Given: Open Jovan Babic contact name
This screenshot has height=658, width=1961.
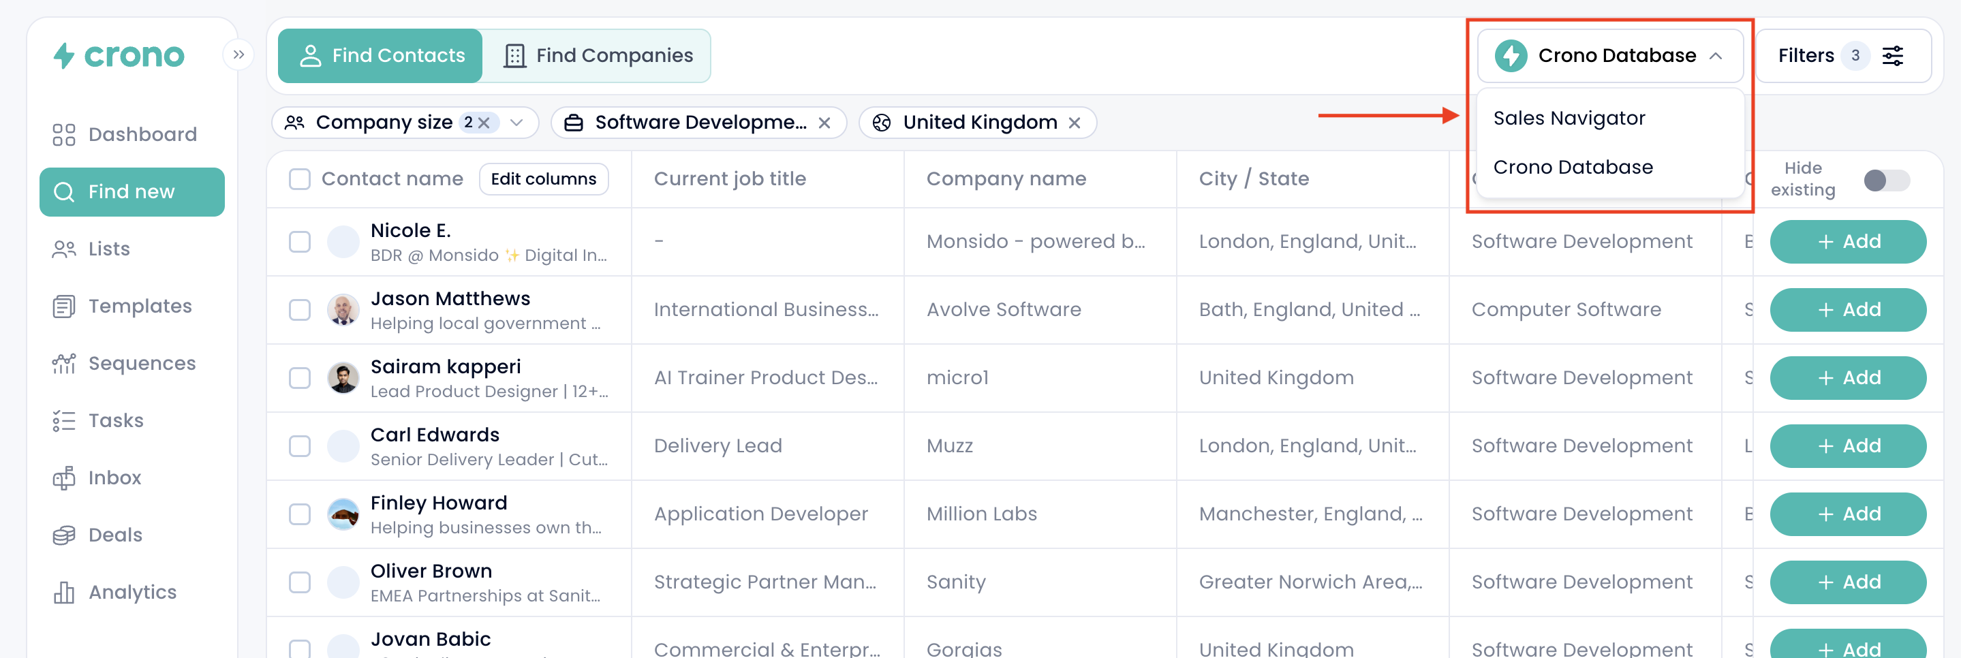Looking at the screenshot, I should (x=430, y=639).
